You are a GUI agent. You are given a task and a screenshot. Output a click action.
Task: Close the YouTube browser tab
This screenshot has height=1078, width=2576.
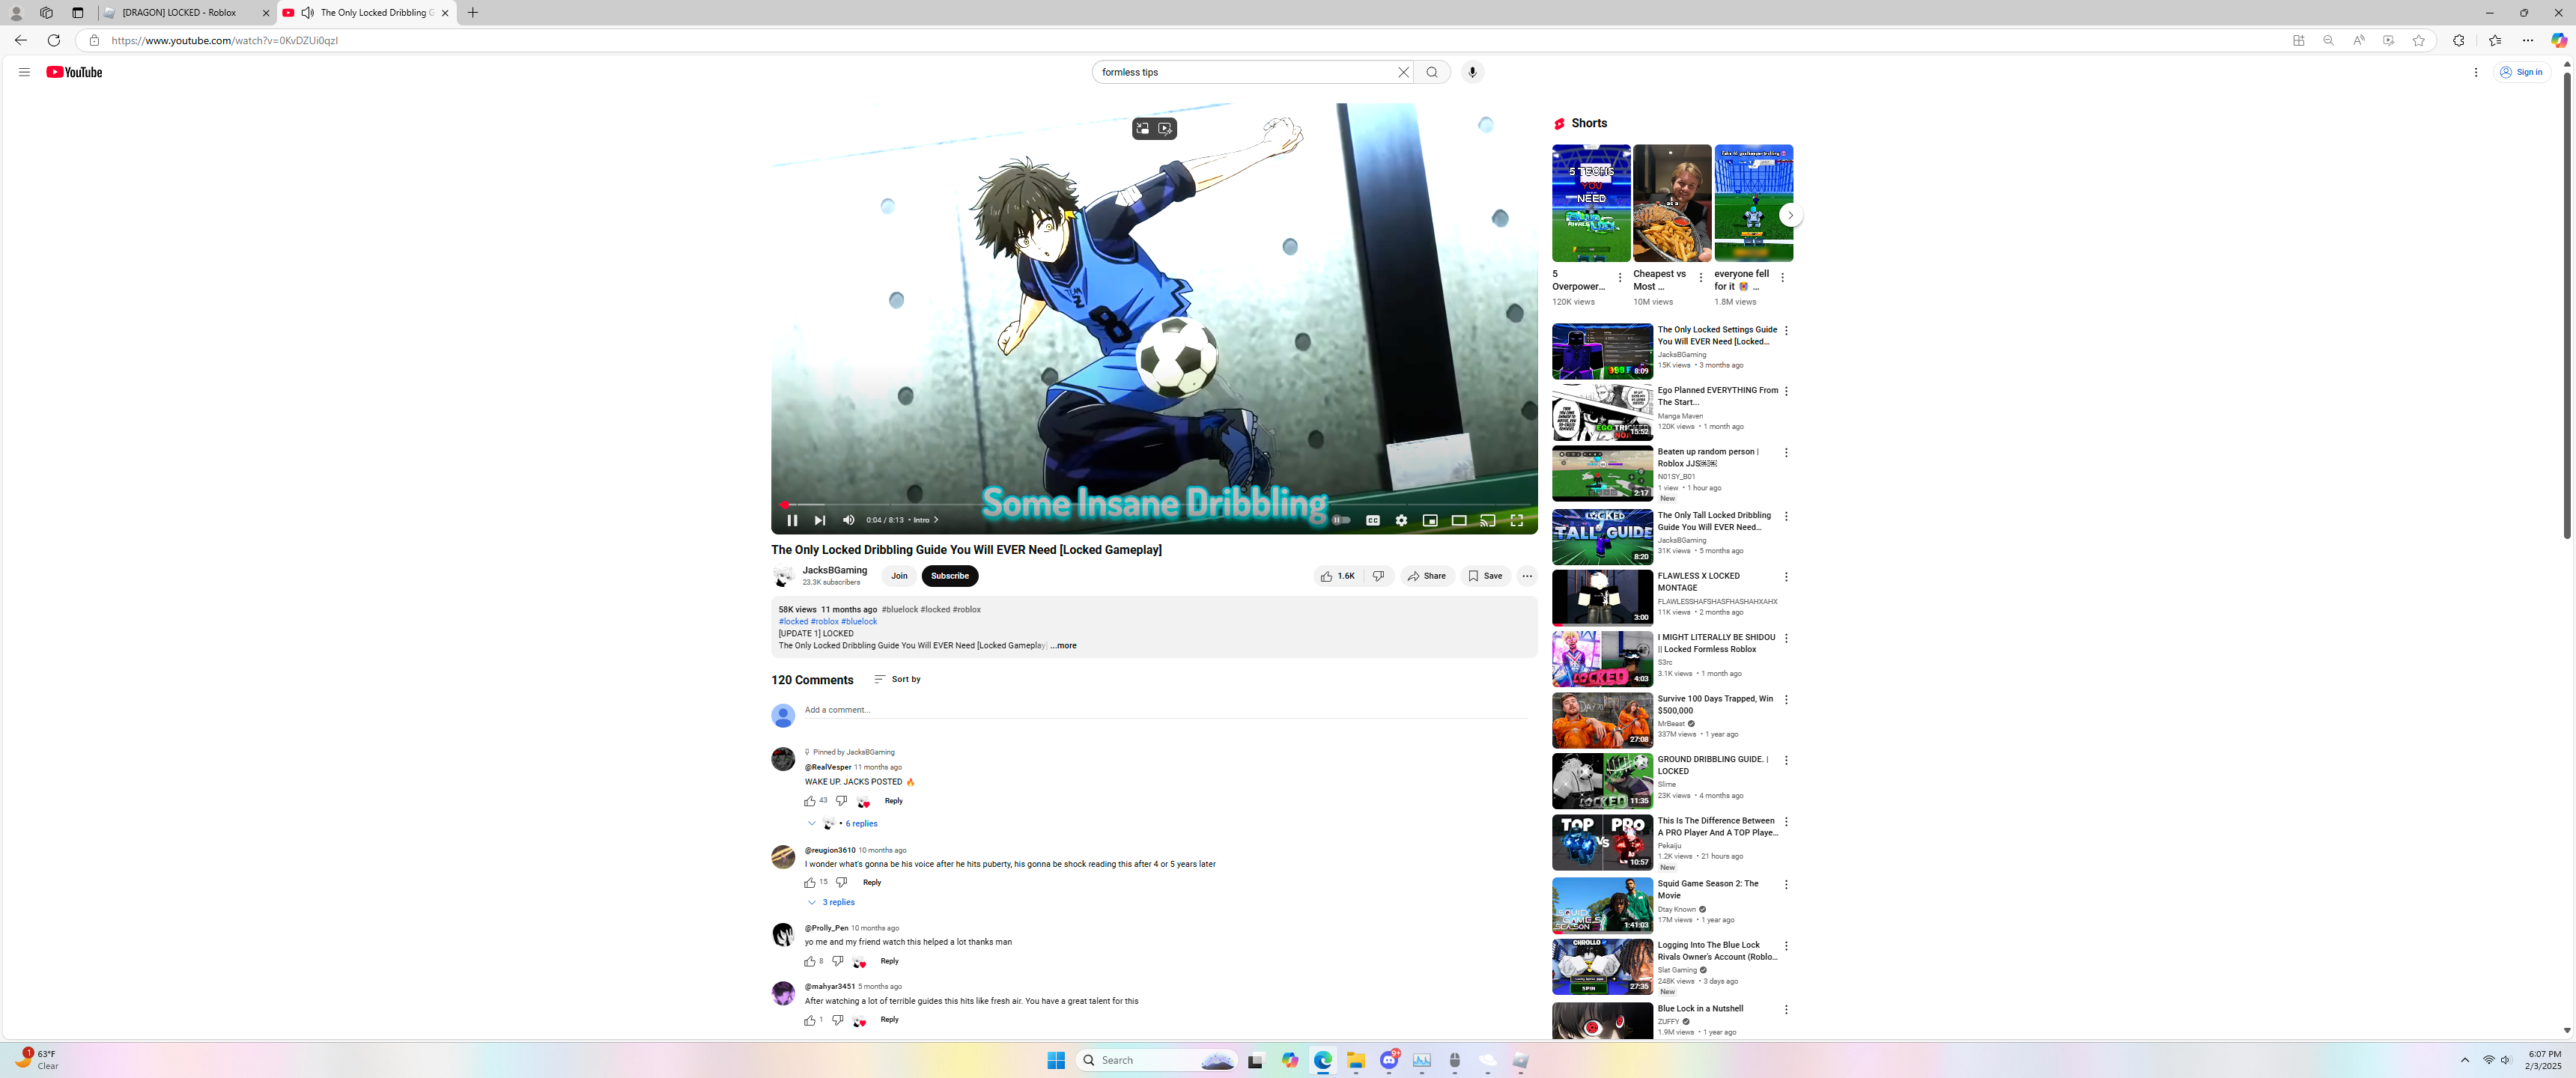(x=445, y=13)
